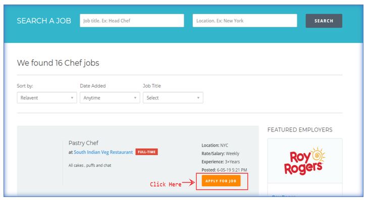Open the South Indian Veg Restaurant link
This screenshot has height=200, width=366.
click(103, 152)
